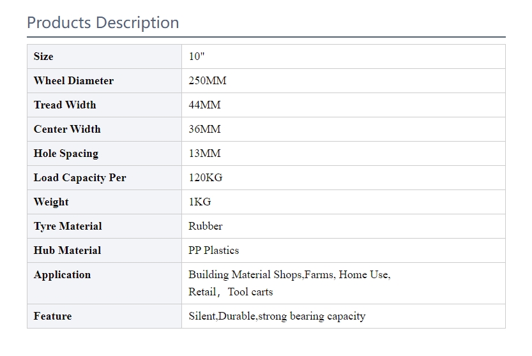Select the Center Width label
Image resolution: width=532 pixels, height=356 pixels.
tap(67, 129)
